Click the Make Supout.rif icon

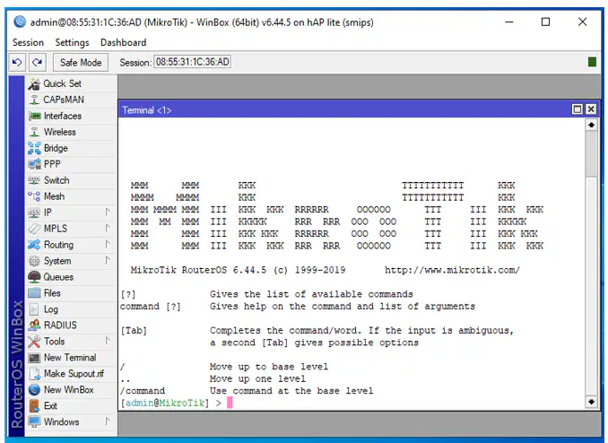click(34, 374)
